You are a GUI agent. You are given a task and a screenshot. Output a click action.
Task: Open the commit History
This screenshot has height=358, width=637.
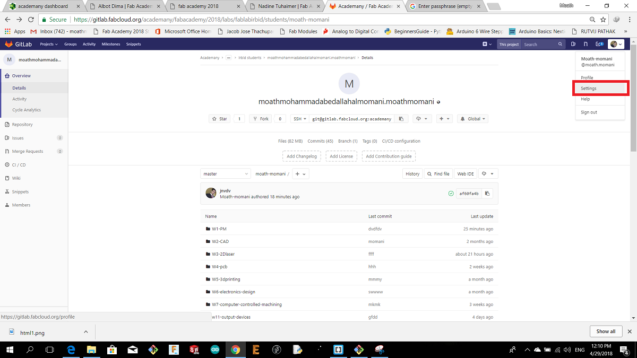tap(412, 174)
